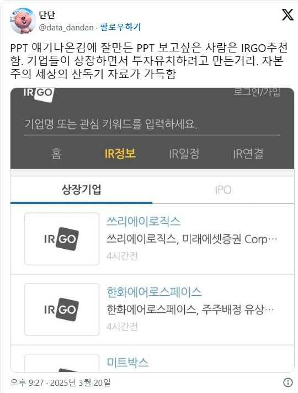Focus the 기업명 keyword search field
This screenshot has height=393, width=298.
(x=152, y=124)
